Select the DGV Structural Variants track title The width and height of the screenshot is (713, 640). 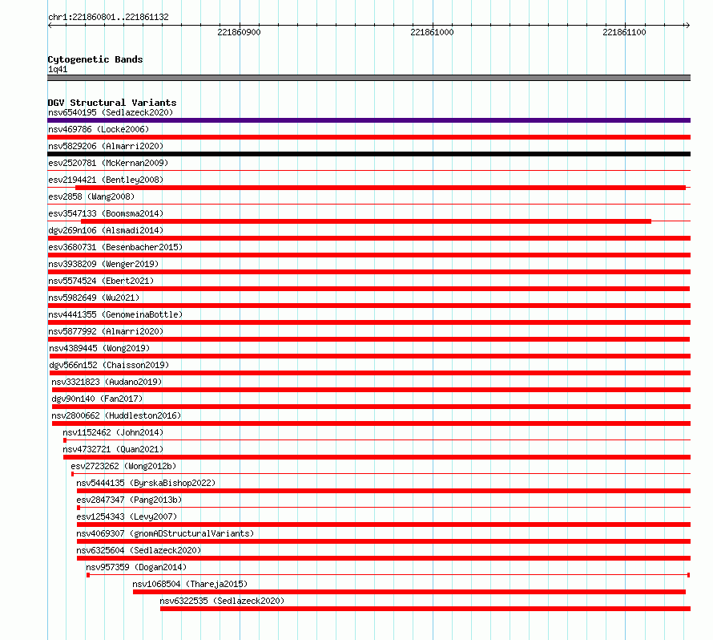coord(112,103)
